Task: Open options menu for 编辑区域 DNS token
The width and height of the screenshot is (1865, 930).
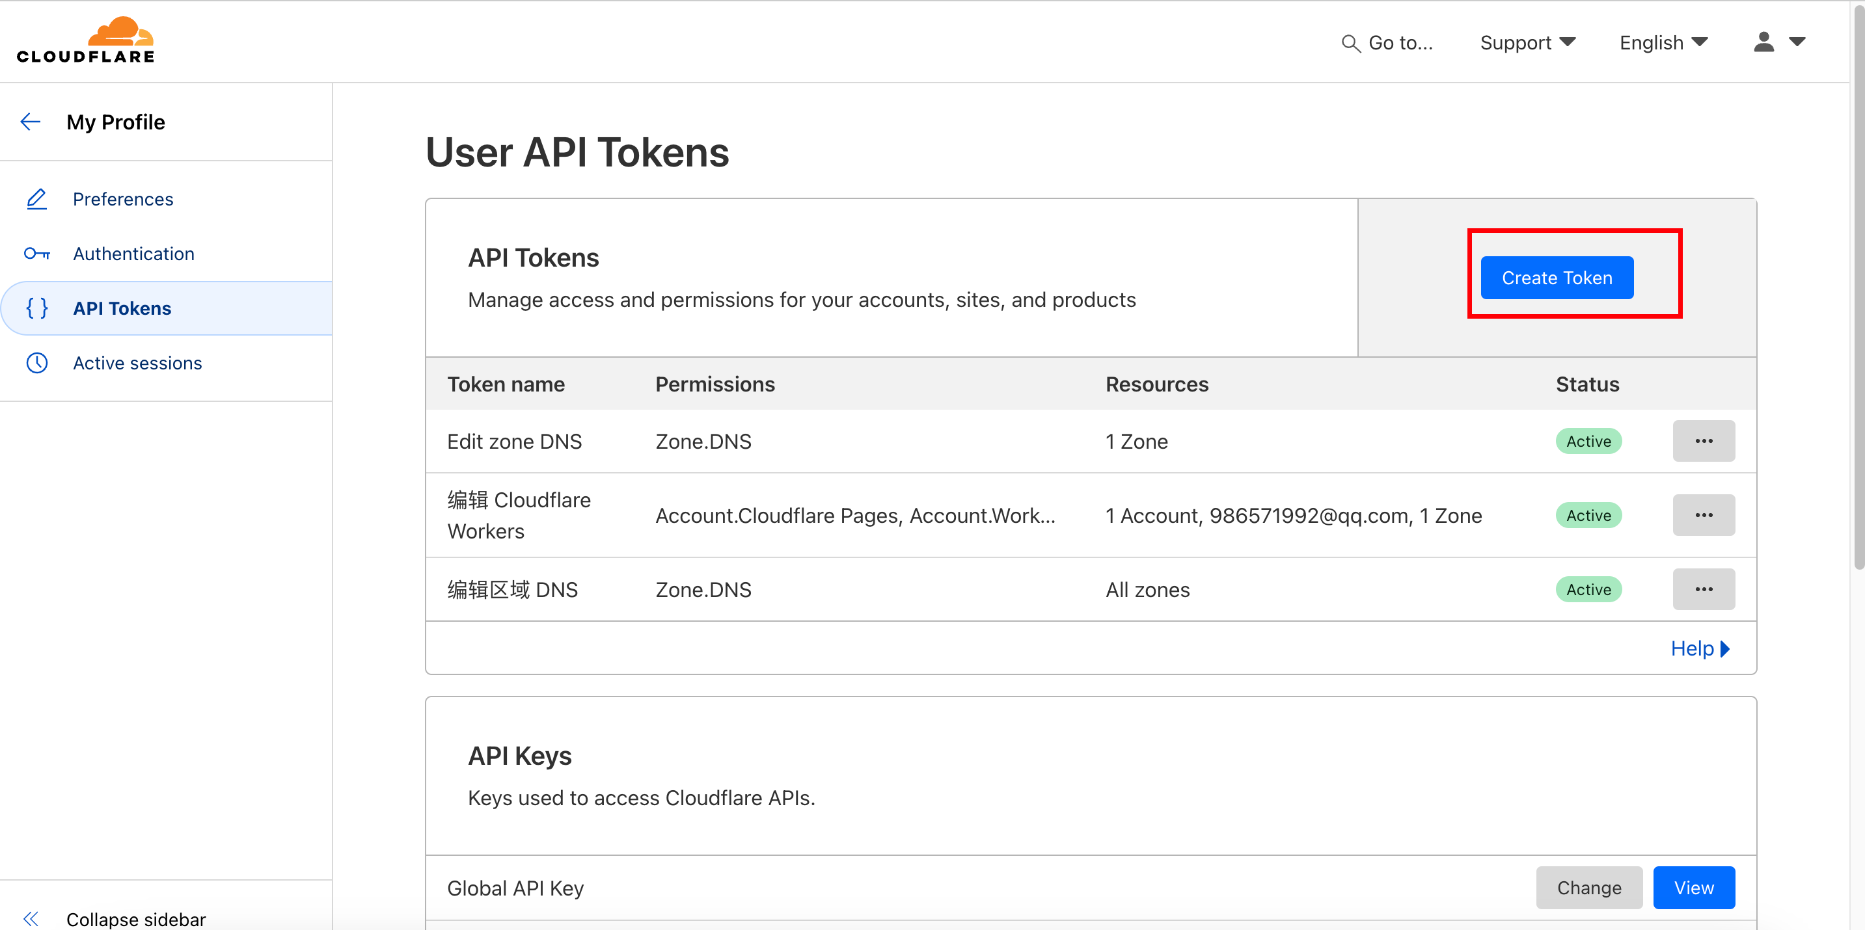Action: [x=1702, y=589]
